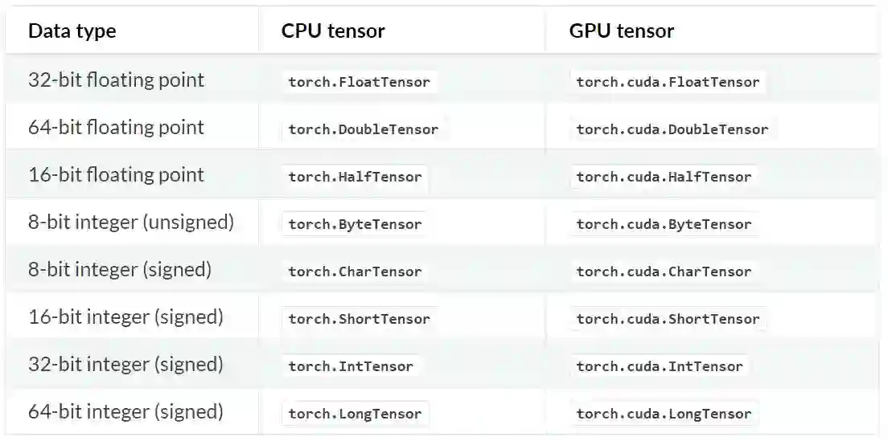Click the Data type column header
This screenshot has width=888, height=441.
(x=72, y=31)
